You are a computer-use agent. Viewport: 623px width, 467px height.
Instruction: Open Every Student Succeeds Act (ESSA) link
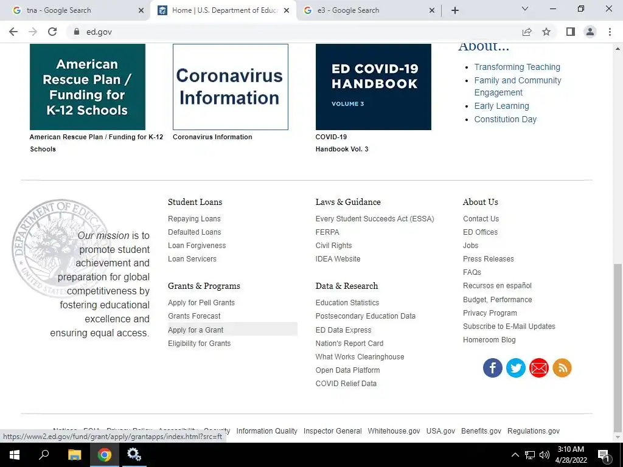point(375,218)
